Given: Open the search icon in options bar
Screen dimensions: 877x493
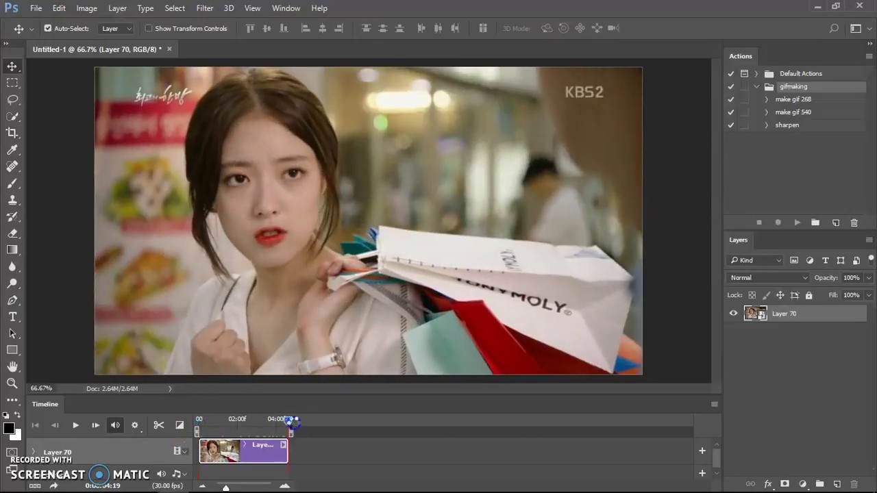Looking at the screenshot, I should (834, 29).
